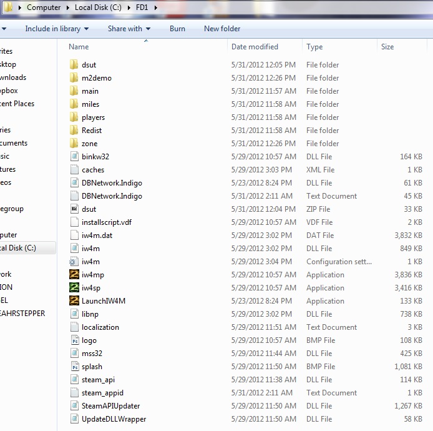Click the New folder button

coord(222,29)
